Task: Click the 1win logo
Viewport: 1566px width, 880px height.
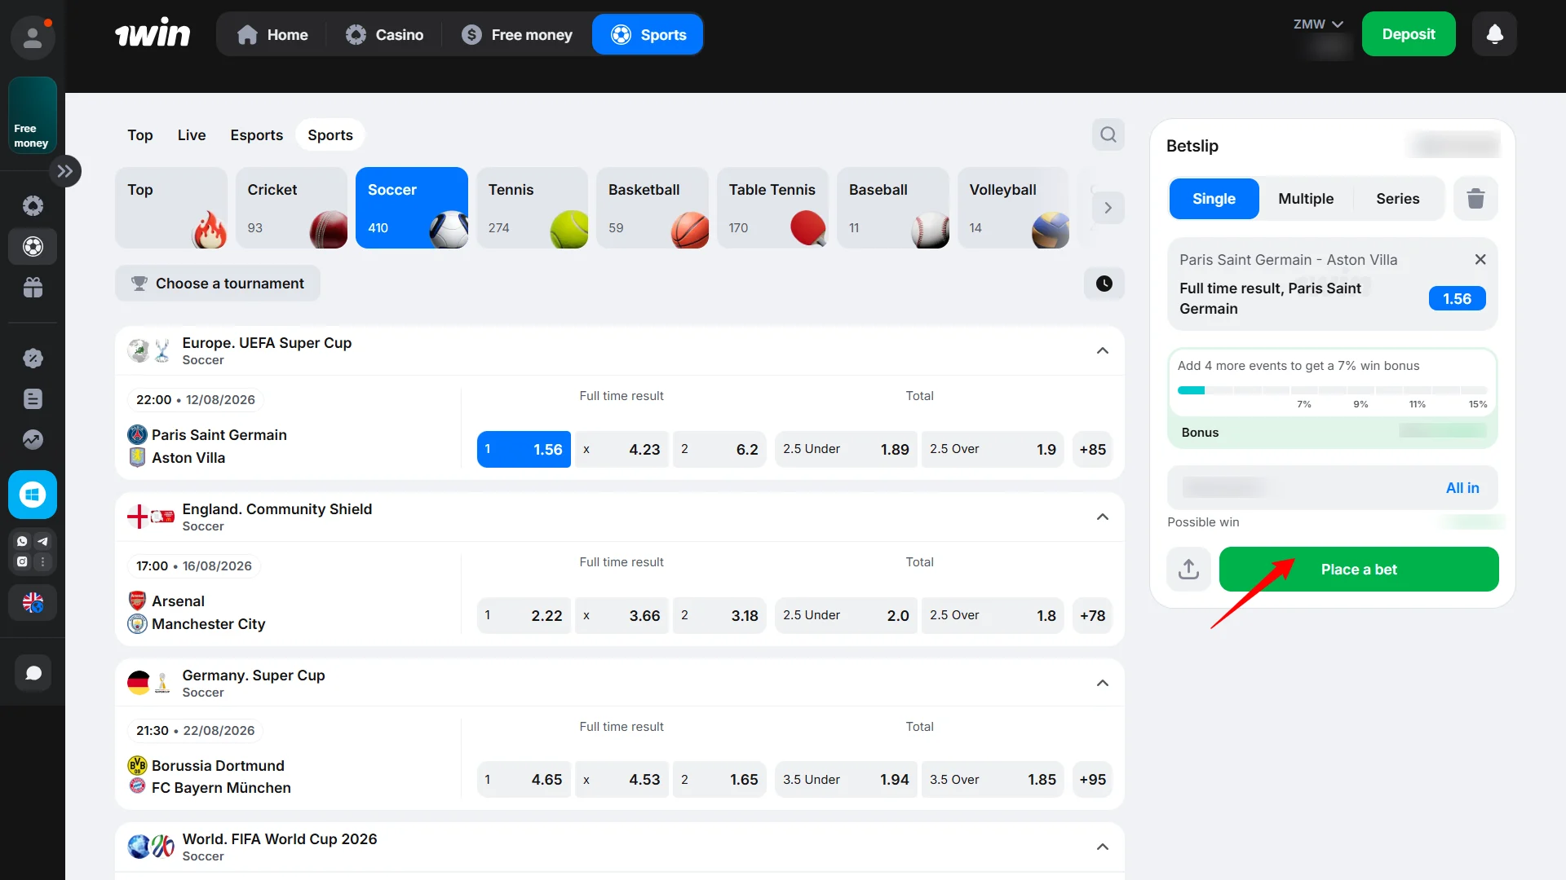Action: (153, 34)
